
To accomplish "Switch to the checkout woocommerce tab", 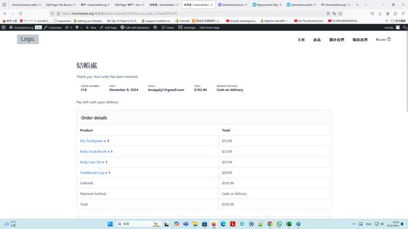I will [232, 4].
